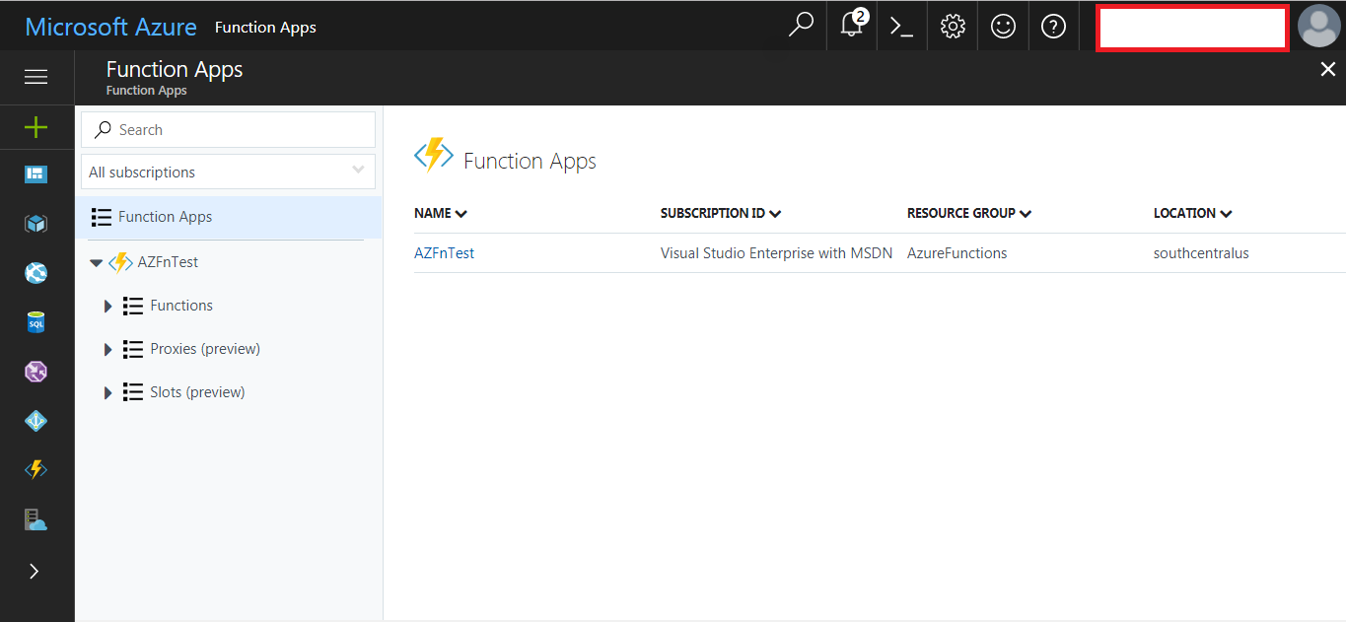Expand the Proxies (preview) node arrow
The height and width of the screenshot is (622, 1346).
108,350
